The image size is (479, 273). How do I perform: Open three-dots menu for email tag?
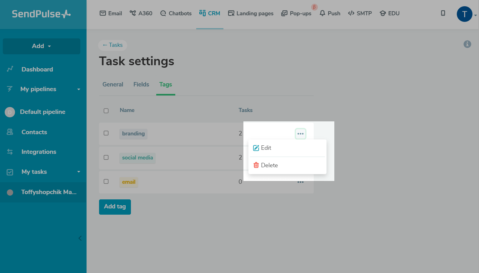click(300, 182)
